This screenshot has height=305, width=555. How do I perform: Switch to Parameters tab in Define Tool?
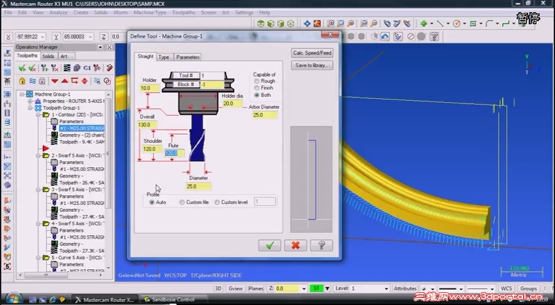pos(187,57)
